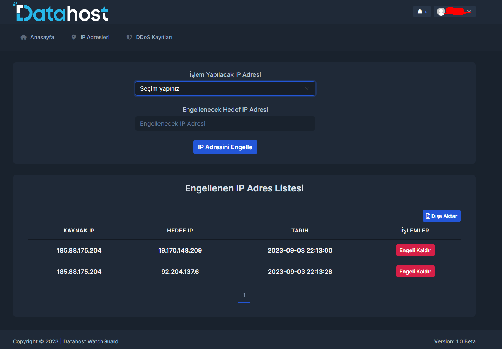Open the DDoS Kayıtları menu item
502x349 pixels.
click(x=149, y=37)
